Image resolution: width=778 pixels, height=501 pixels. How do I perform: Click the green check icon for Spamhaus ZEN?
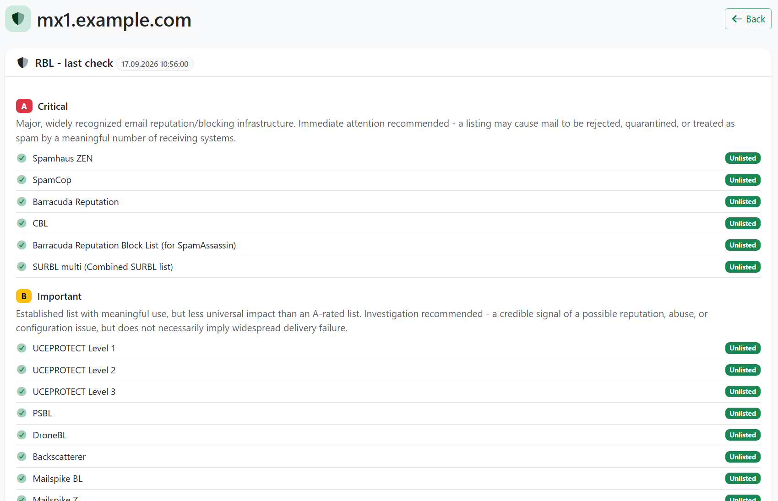(x=22, y=158)
